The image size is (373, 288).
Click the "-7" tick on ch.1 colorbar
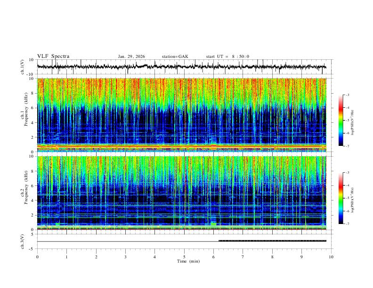click(x=347, y=146)
